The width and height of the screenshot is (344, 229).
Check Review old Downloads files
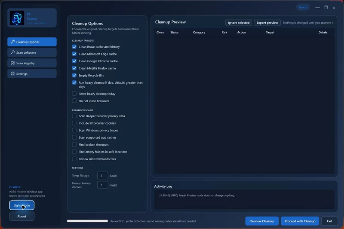(x=74, y=159)
